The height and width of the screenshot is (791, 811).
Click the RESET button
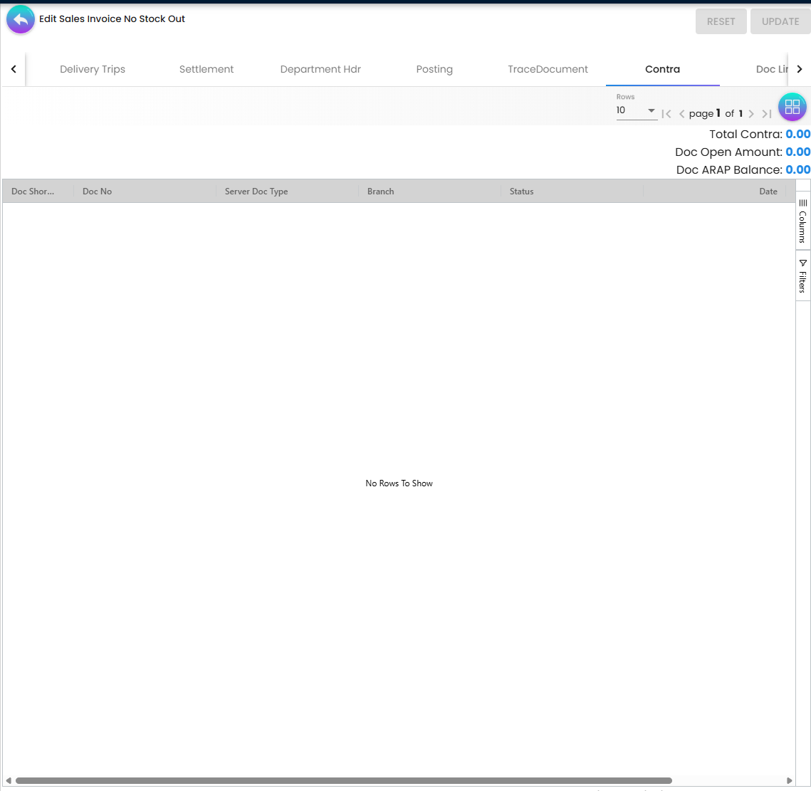pos(721,21)
